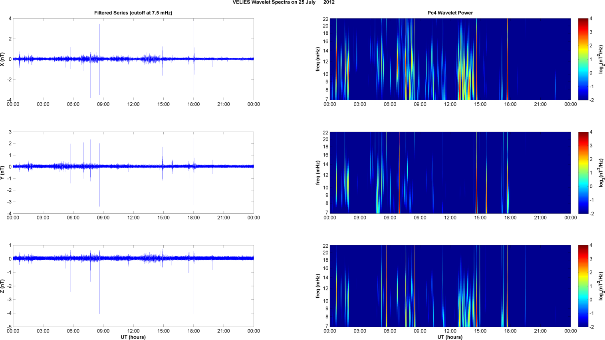Click the colorbar beside the bottom wavelet plot

583,286
